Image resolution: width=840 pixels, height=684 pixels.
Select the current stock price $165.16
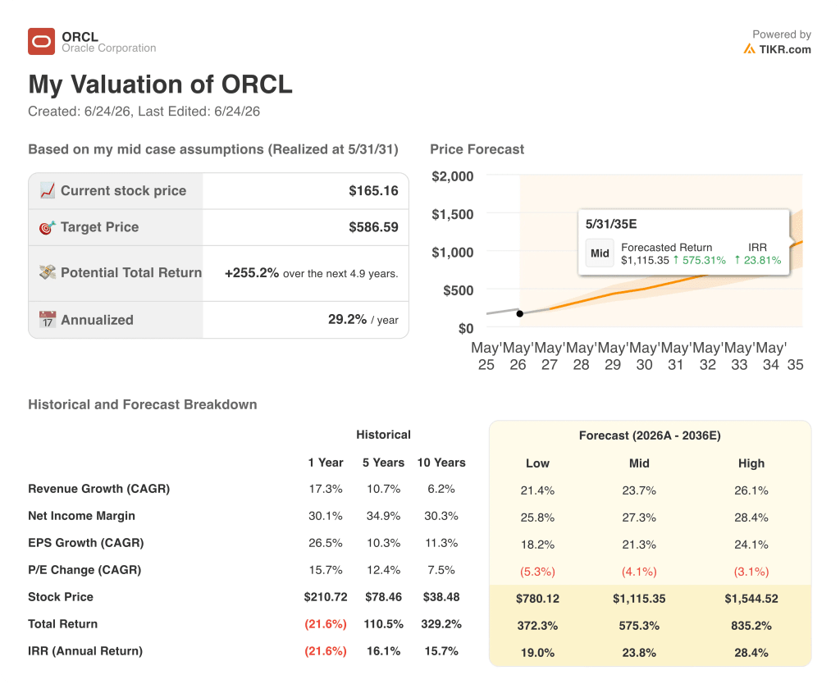tap(373, 191)
